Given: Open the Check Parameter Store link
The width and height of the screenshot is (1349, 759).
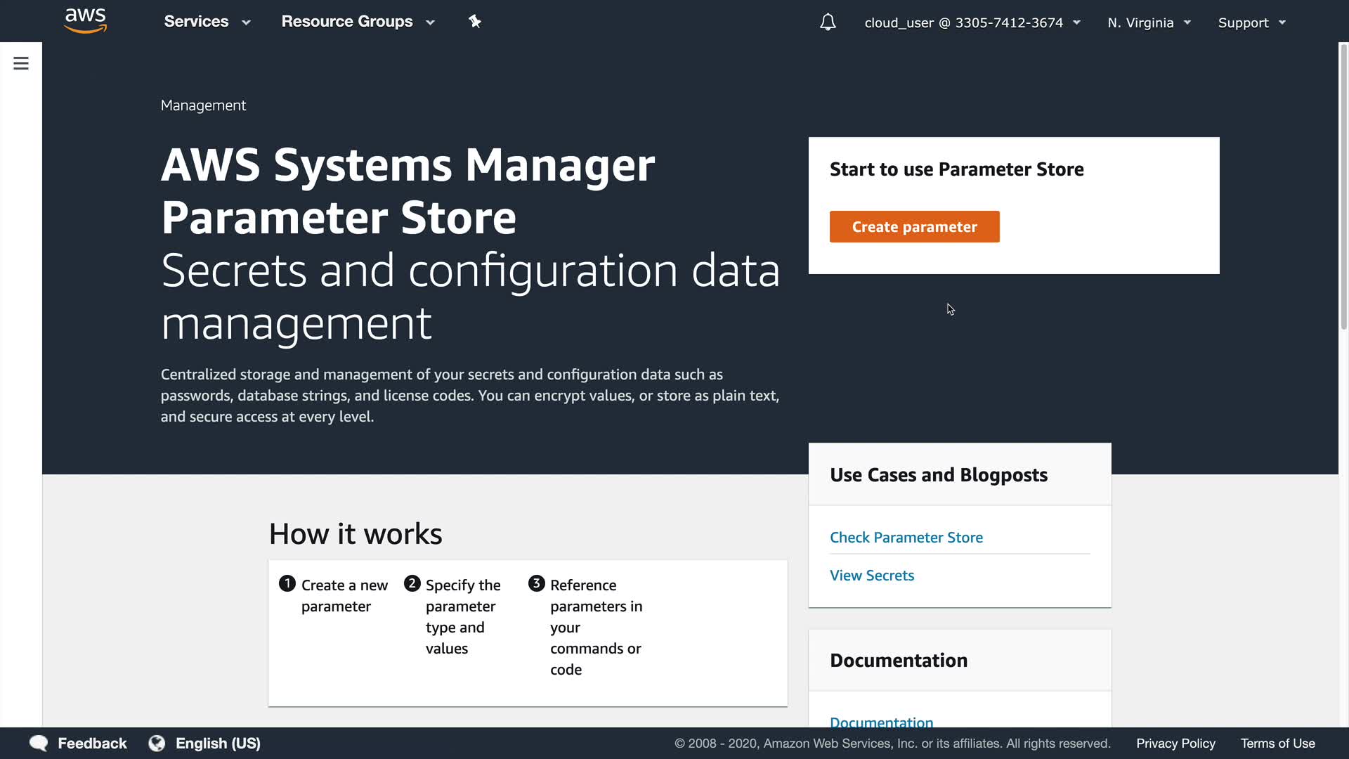Looking at the screenshot, I should click(906, 538).
